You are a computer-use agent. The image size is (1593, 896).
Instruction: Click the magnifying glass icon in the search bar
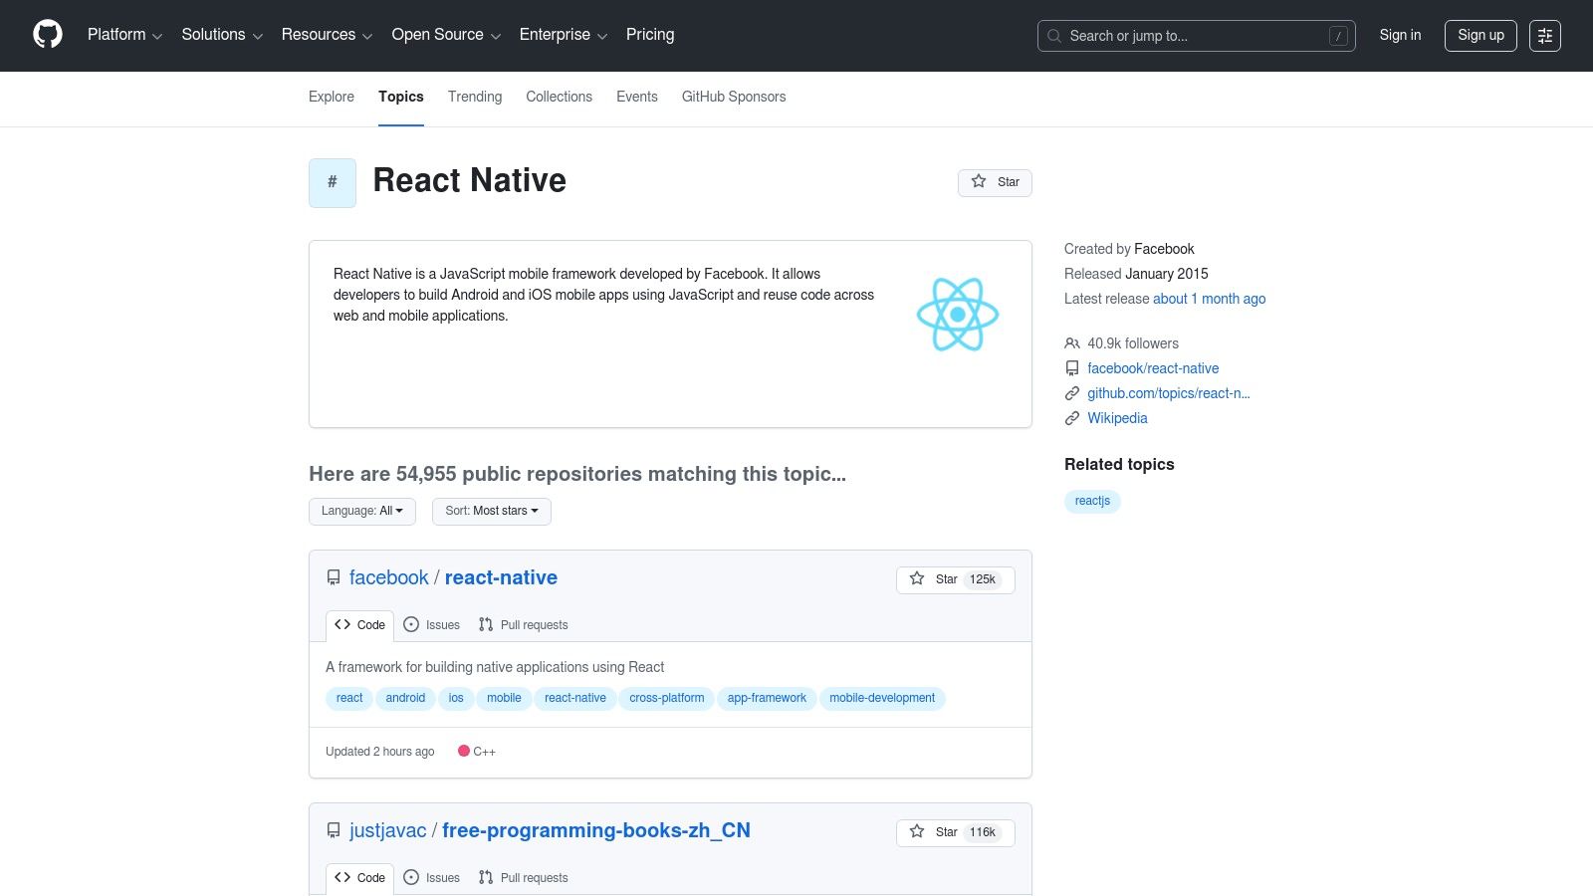tap(1053, 35)
